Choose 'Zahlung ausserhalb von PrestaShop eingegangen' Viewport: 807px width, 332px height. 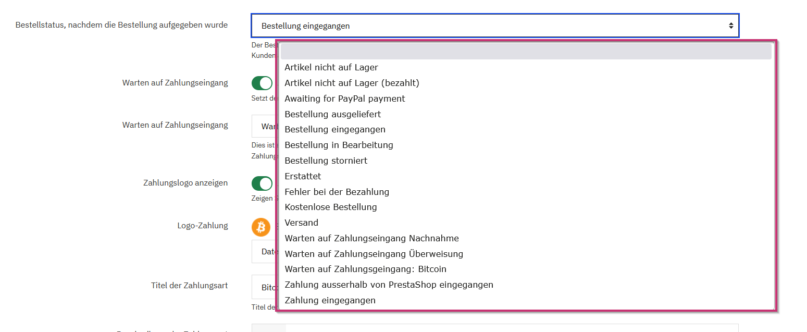point(389,285)
